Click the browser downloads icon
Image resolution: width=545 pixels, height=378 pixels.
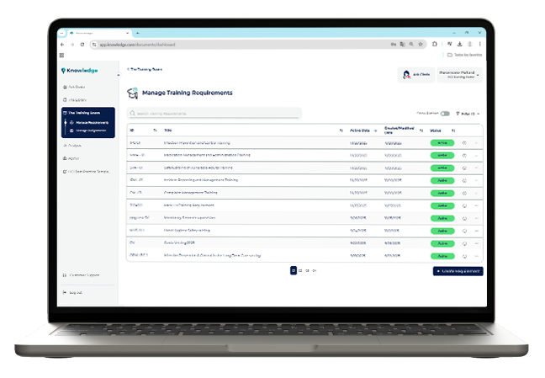(459, 44)
